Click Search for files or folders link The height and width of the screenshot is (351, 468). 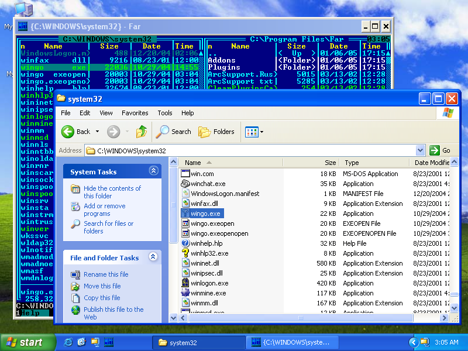pos(108,227)
